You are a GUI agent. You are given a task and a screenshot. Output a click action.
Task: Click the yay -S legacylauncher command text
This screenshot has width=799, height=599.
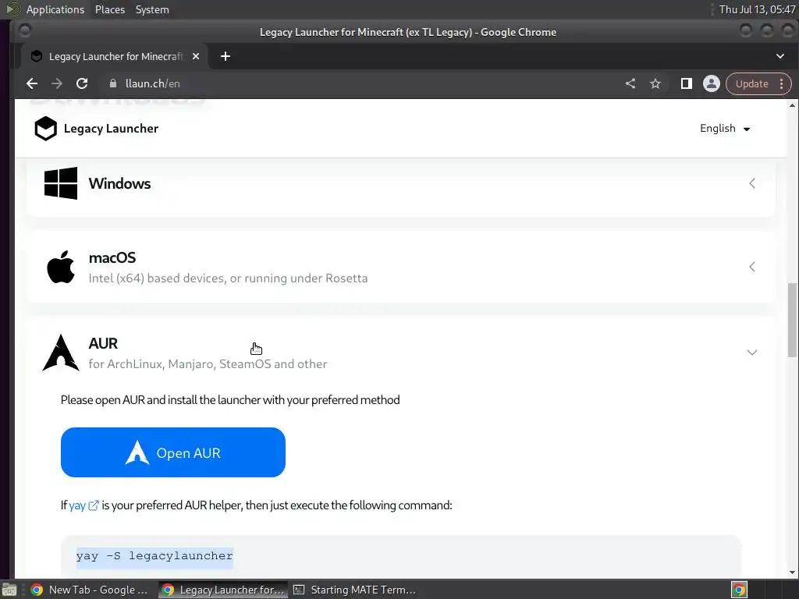tap(154, 555)
